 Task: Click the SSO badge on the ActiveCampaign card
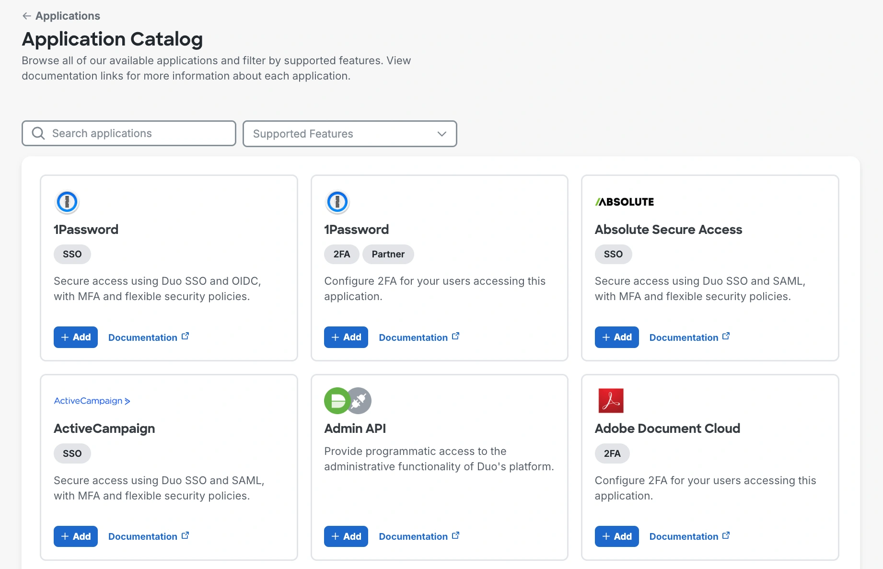coord(72,453)
